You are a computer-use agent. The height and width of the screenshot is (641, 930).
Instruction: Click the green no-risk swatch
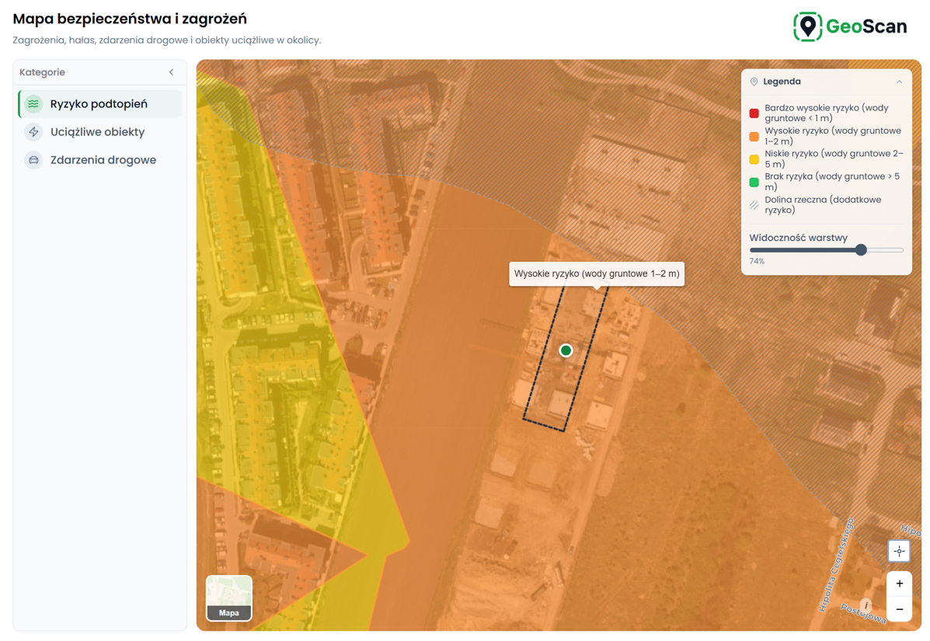coord(754,182)
